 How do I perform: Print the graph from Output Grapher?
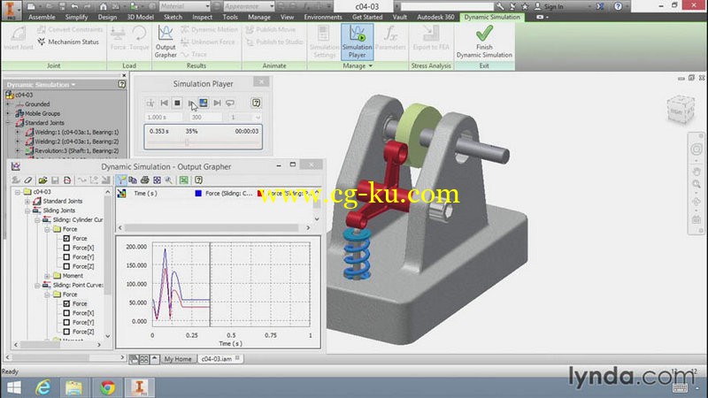click(x=144, y=180)
